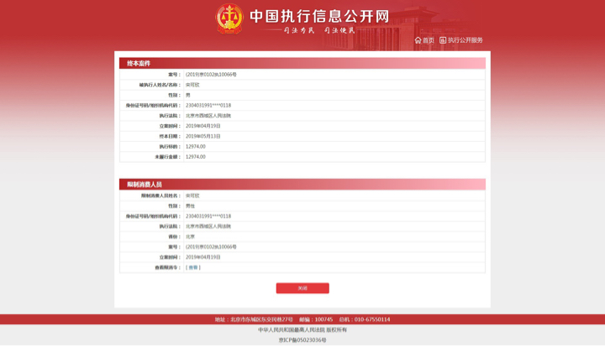Click the icon beside 执行公开服务
This screenshot has height=346, width=605.
tap(443, 40)
